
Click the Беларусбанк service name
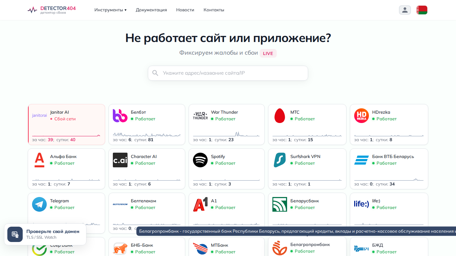pyautogui.click(x=305, y=201)
